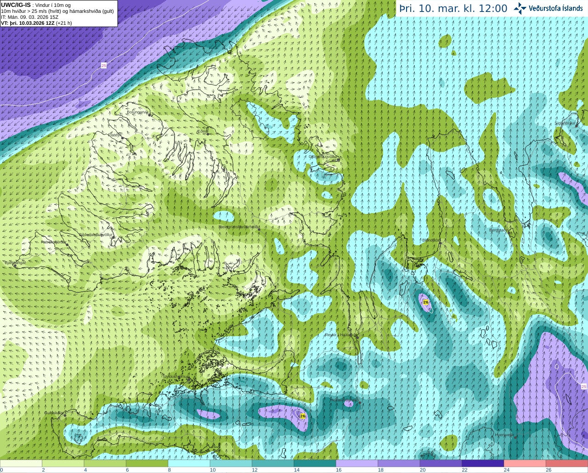Click the Æðey station label

[202, 131]
